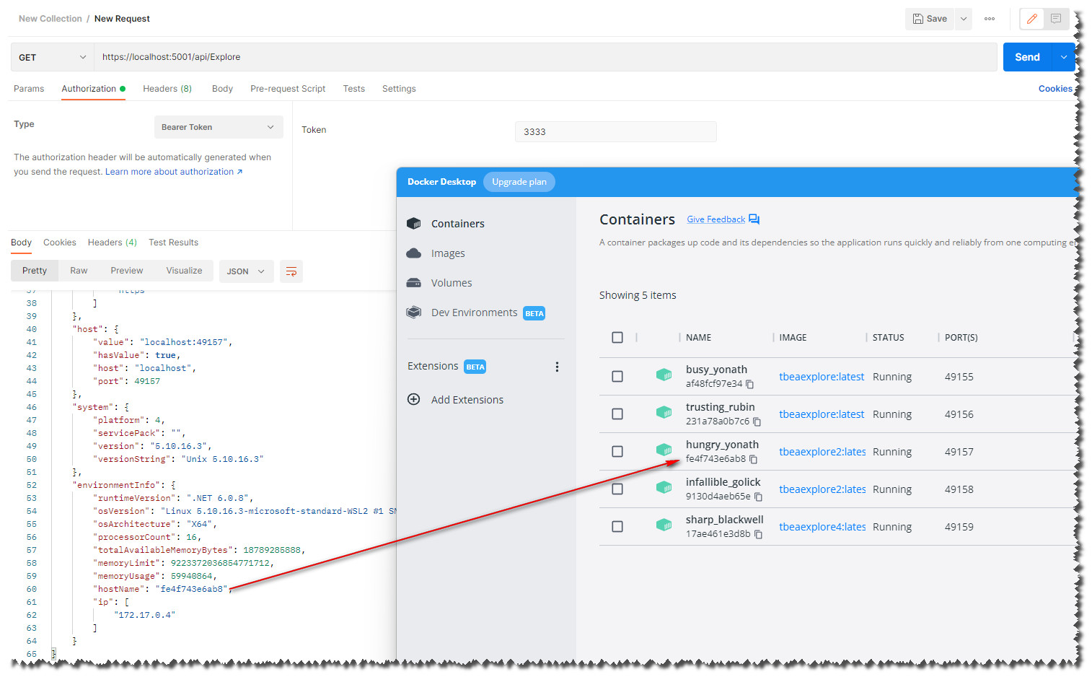Click the Cookies link
The image size is (1092, 677).
(1055, 89)
